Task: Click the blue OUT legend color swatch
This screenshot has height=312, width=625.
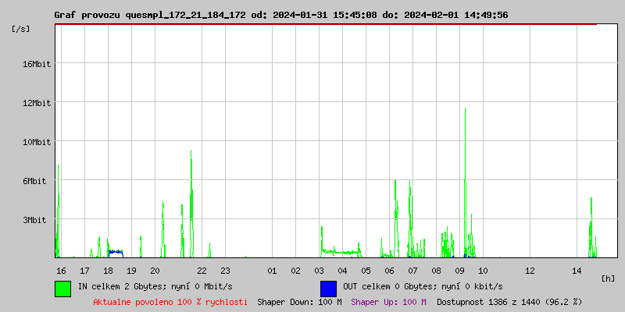Action: (328, 288)
